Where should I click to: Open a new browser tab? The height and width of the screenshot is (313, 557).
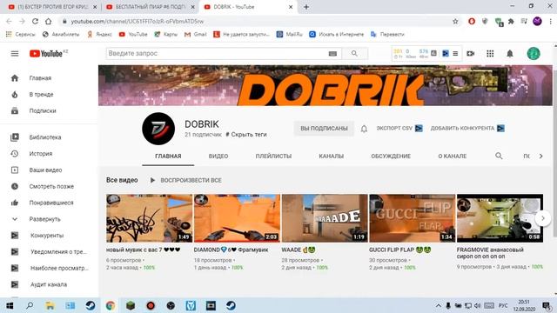[x=305, y=7]
